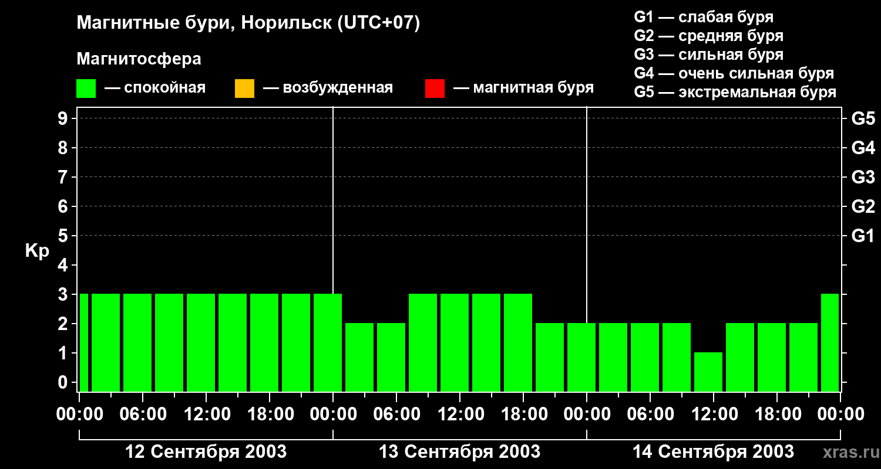
Task: Click the '12:00' time label on 12 September
Action: (206, 414)
